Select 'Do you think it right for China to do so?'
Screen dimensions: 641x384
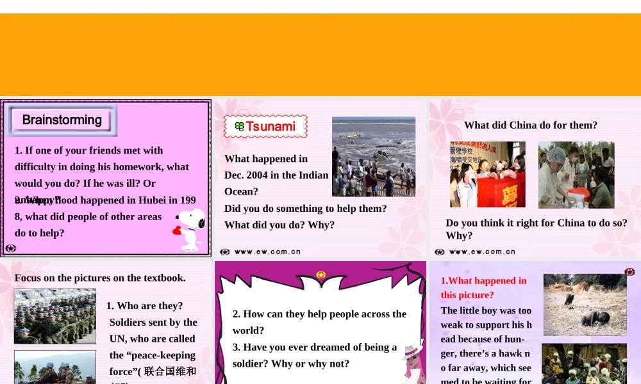pyautogui.click(x=537, y=223)
